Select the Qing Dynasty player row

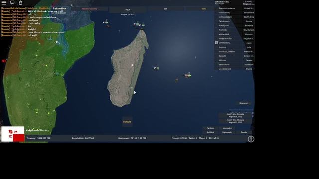pyautogui.click(x=235, y=30)
